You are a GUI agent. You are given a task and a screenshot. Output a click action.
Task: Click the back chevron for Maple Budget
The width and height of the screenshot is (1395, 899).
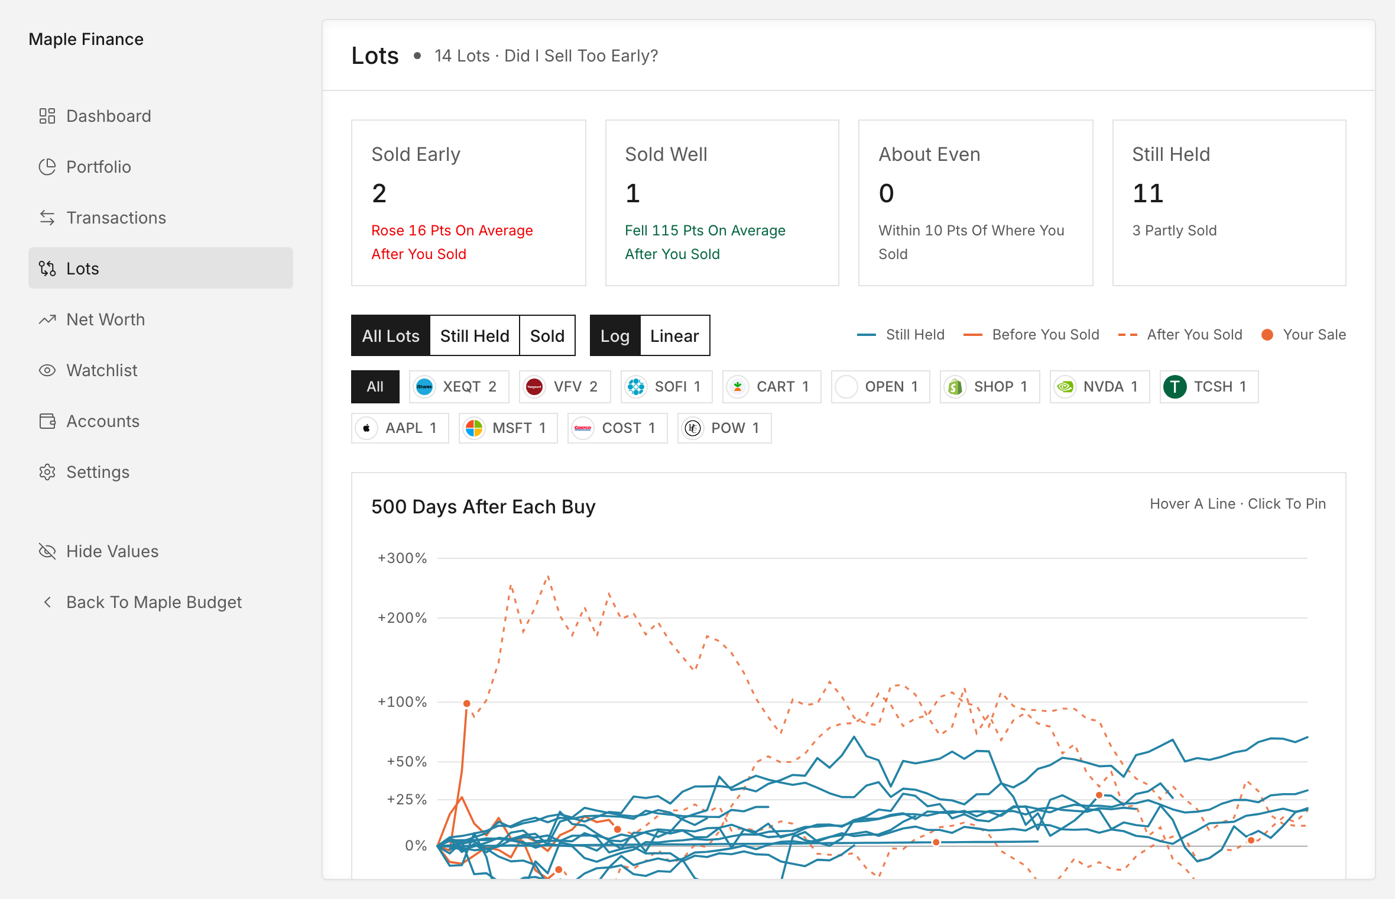[x=47, y=602]
